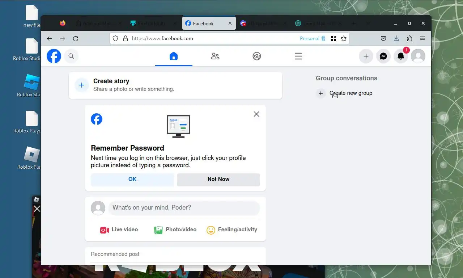Switch to the Facebook tab

tap(209, 24)
